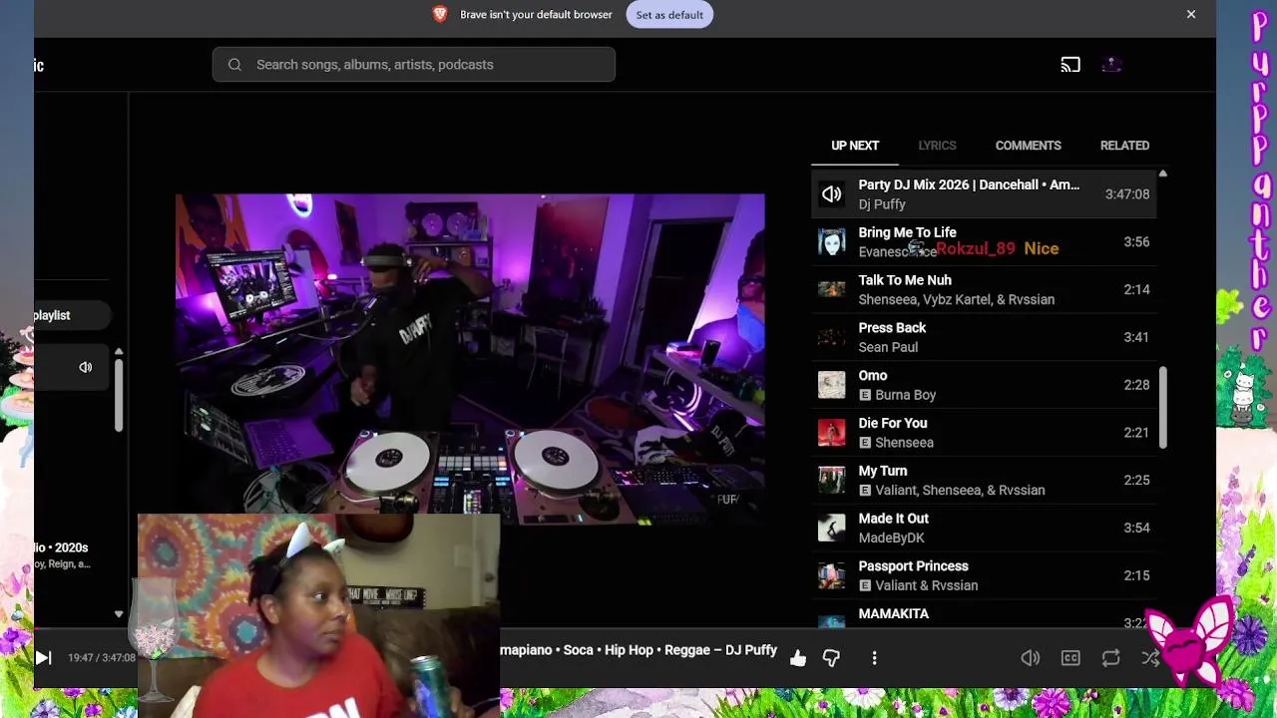Click the left sidebar scroll-down arrow
This screenshot has height=718, width=1277.
[119, 614]
